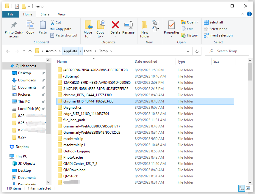
Task: Open file History
Action: click(x=190, y=35)
